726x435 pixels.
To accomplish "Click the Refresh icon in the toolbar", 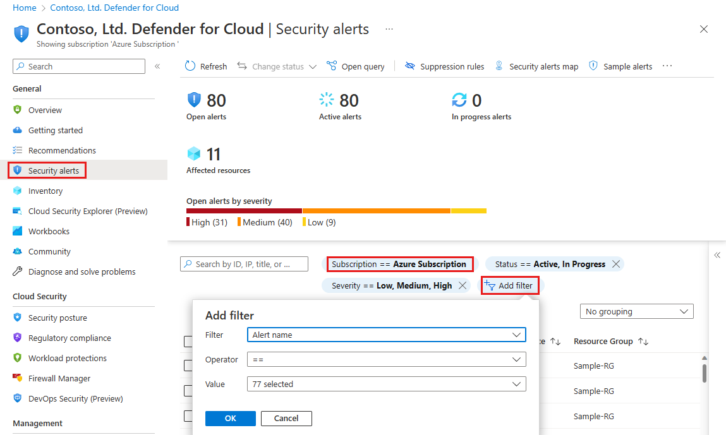I will coord(190,66).
